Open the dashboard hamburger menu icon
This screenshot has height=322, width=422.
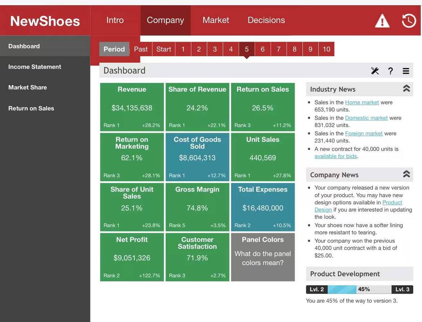tap(406, 71)
